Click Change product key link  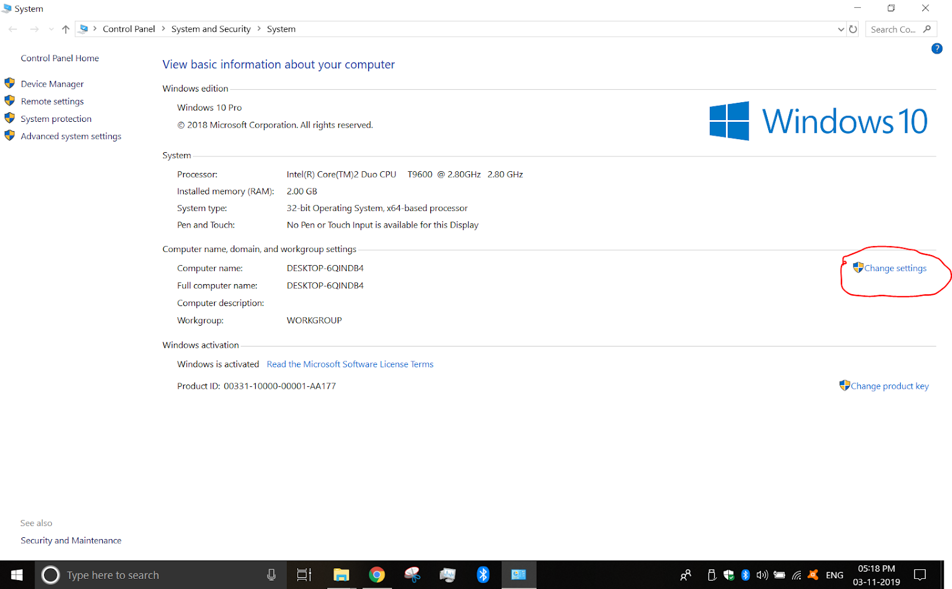coord(890,386)
